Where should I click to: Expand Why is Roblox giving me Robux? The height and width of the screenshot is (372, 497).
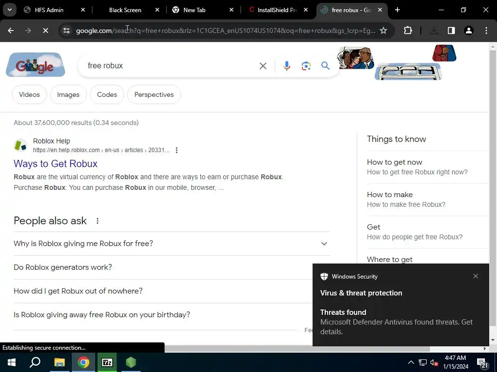[x=172, y=244]
